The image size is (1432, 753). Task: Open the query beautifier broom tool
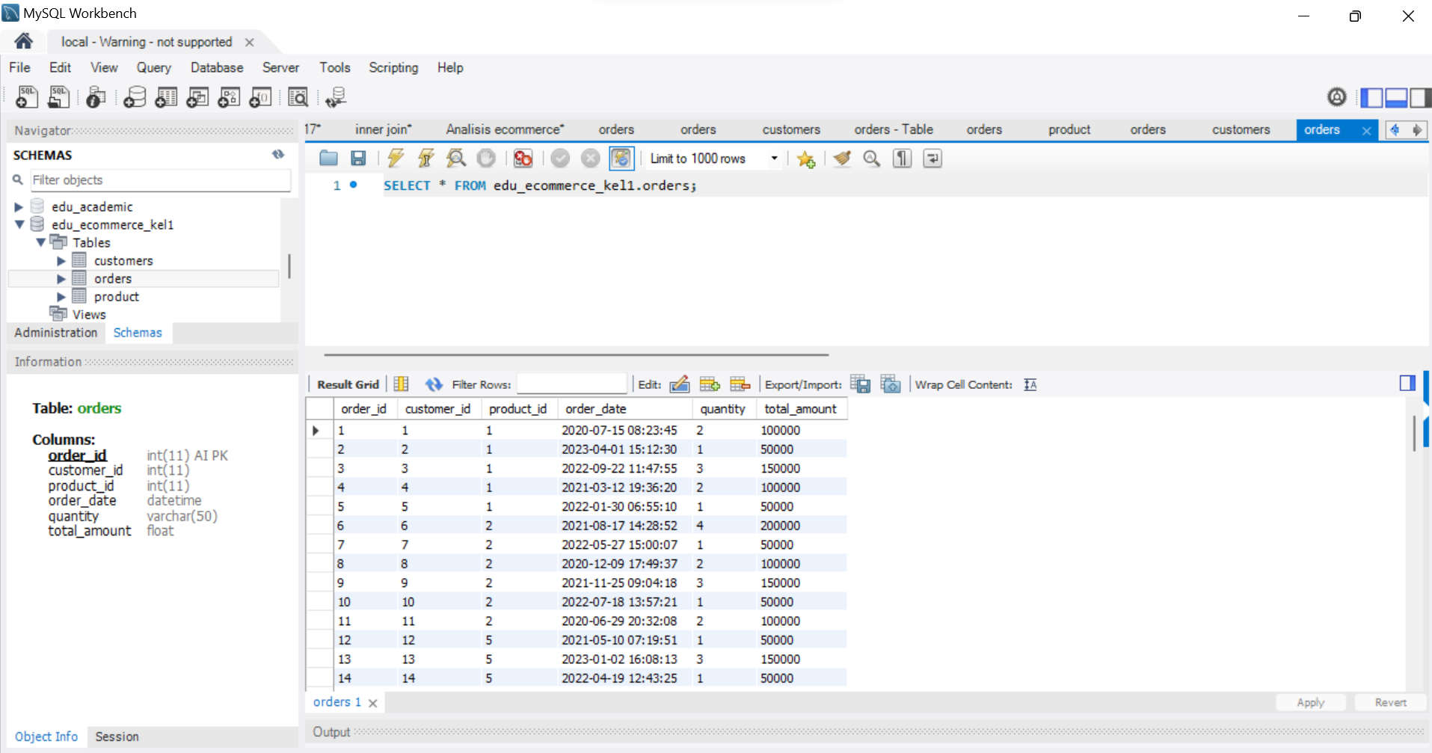click(842, 159)
